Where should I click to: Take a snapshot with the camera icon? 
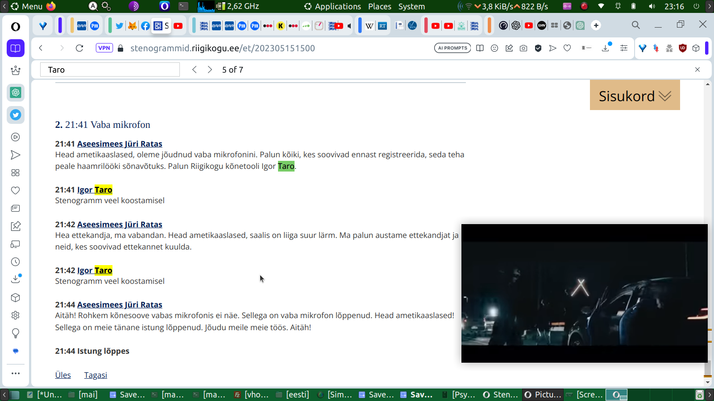(x=523, y=48)
